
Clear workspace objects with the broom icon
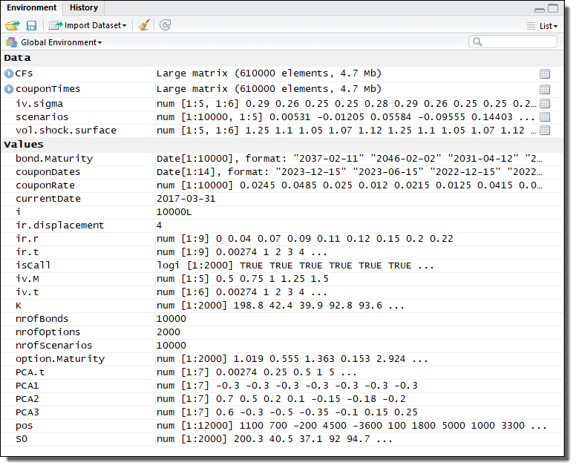144,25
